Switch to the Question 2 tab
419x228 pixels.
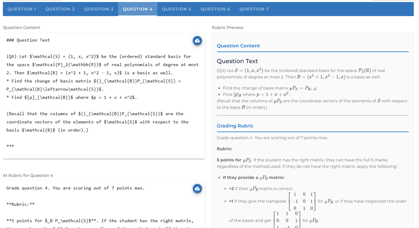coord(60,9)
